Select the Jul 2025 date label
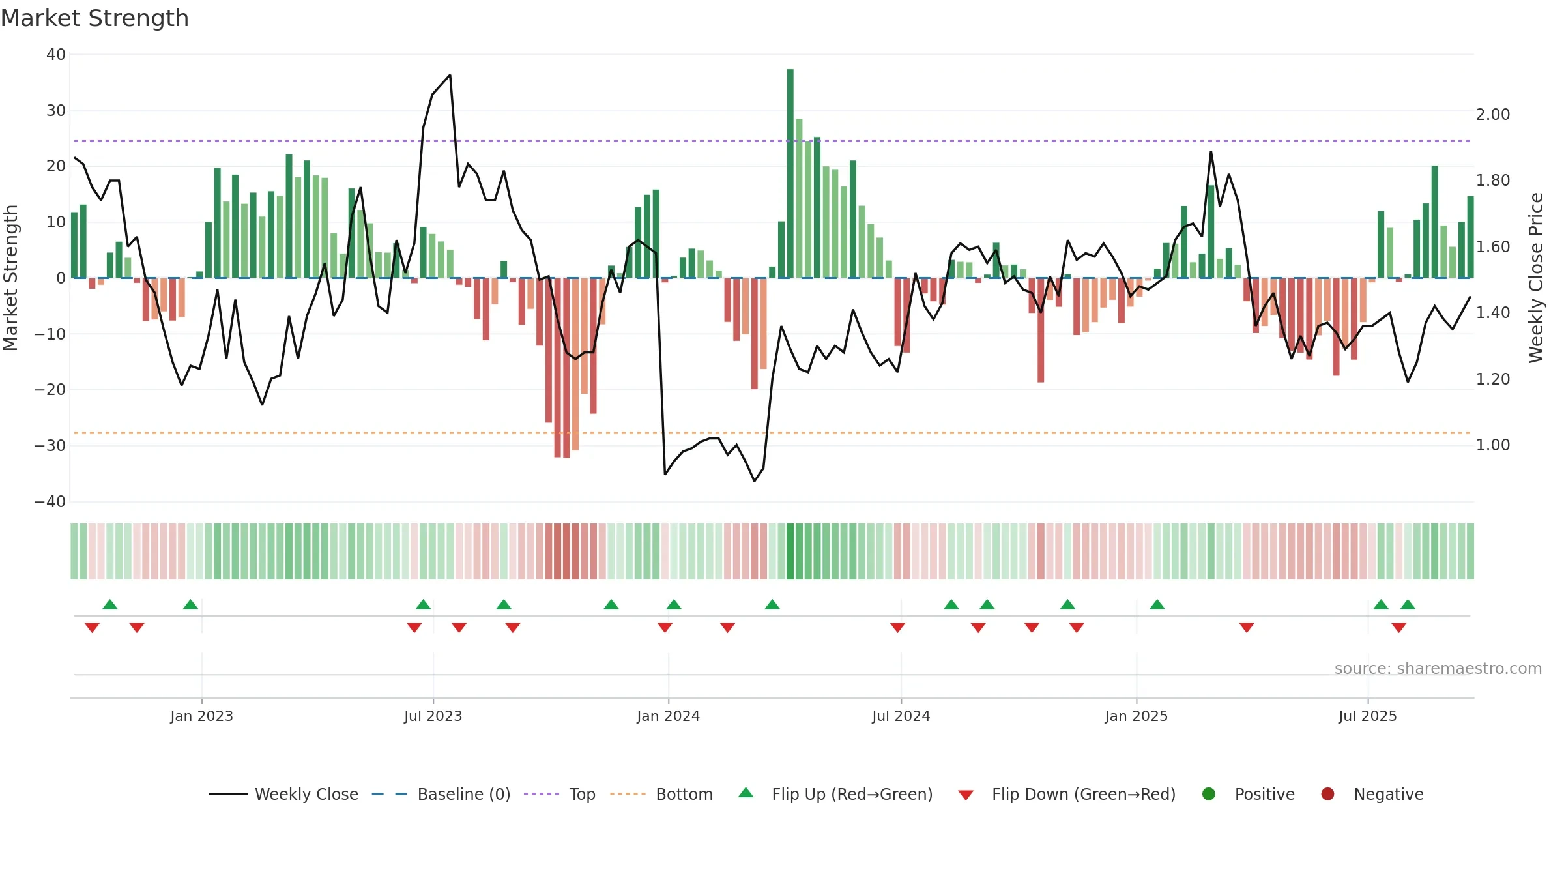The width and height of the screenshot is (1564, 880). [x=1368, y=716]
